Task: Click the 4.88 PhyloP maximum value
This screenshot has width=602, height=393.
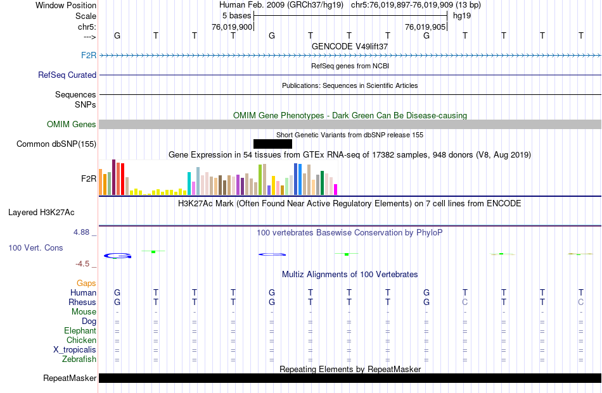Action: (x=81, y=232)
